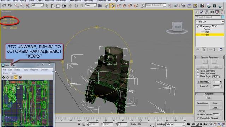Image resolution: width=226 pixels, height=127 pixels.
Task: Click the Edit... button in Parameters
Action: (x=209, y=98)
